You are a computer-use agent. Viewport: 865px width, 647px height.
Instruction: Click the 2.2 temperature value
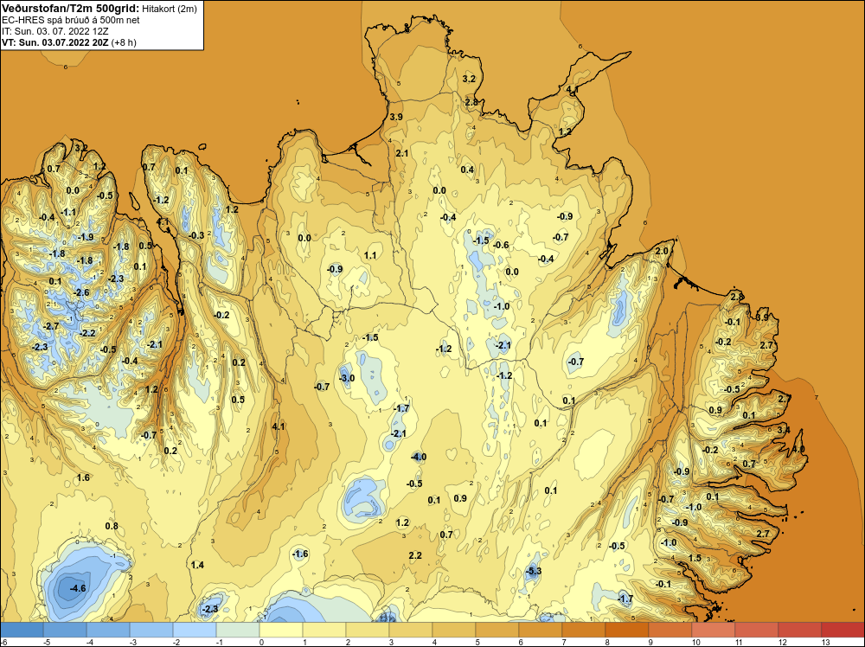pos(415,555)
